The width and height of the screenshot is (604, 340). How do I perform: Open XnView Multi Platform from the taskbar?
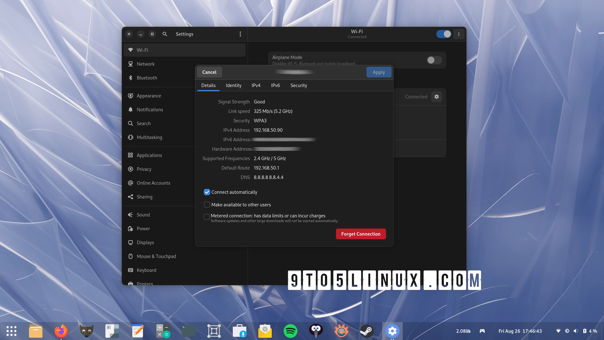tap(341, 331)
